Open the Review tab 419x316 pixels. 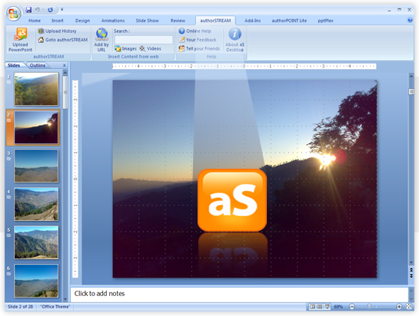click(x=178, y=21)
